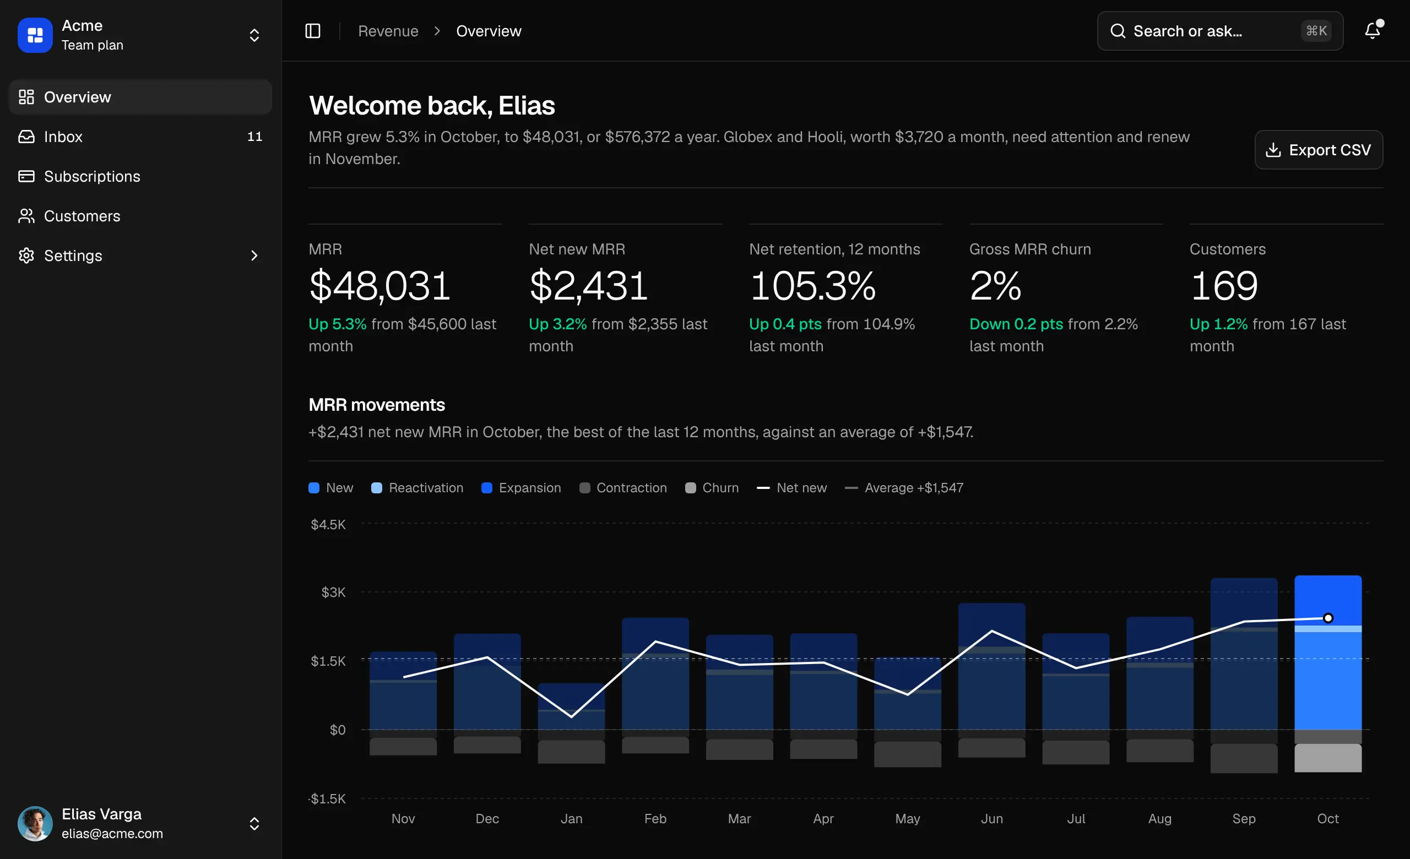
Task: Click the MRR movements heading
Action: click(377, 405)
